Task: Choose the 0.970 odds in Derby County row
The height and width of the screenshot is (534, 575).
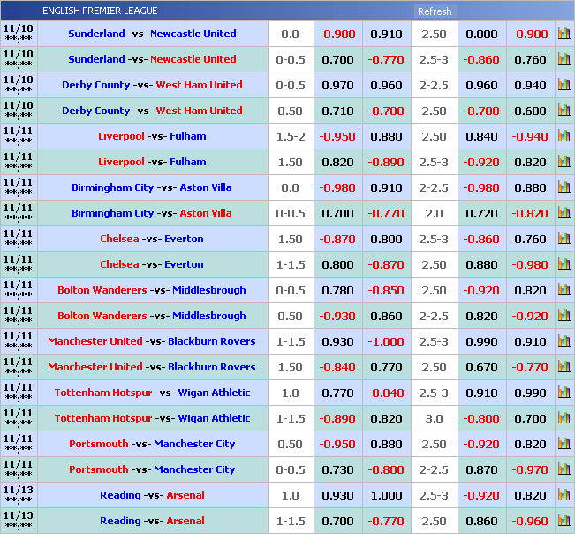Action: click(x=337, y=85)
